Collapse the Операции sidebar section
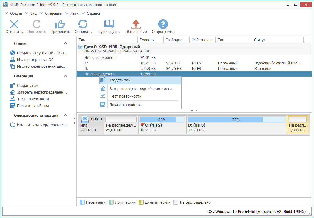Viewport: 314px width, 218px height. click(65, 76)
